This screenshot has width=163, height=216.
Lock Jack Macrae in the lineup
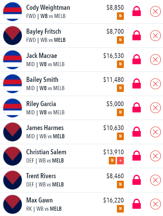pyautogui.click(x=137, y=60)
